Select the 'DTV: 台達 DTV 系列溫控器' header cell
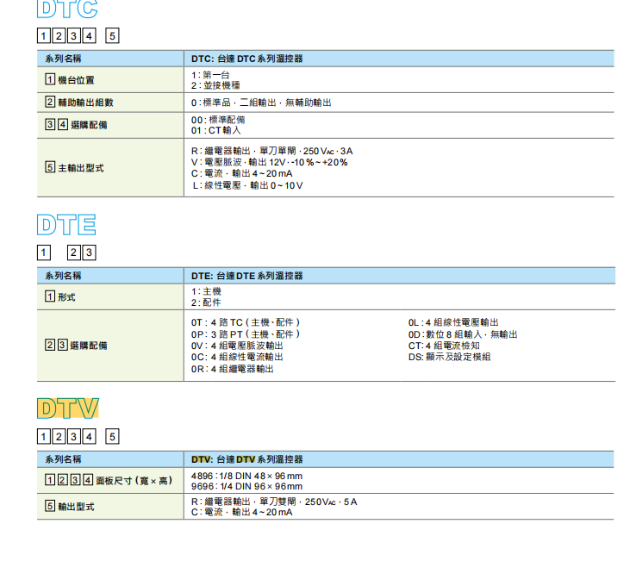Screen dimensions: 636x561 [x=246, y=459]
